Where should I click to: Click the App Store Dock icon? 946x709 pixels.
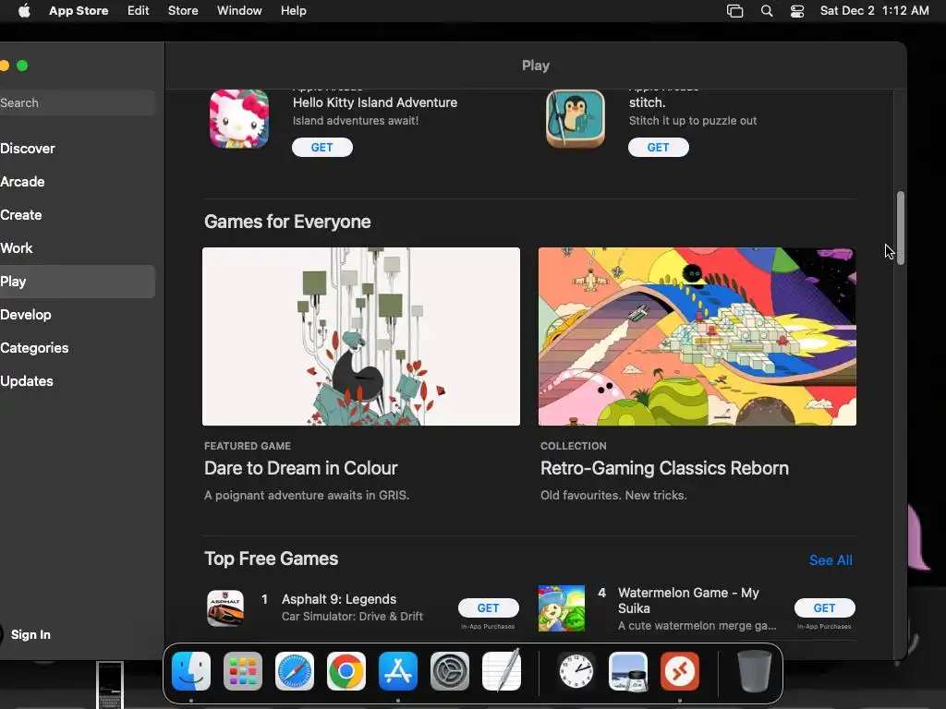click(x=398, y=671)
